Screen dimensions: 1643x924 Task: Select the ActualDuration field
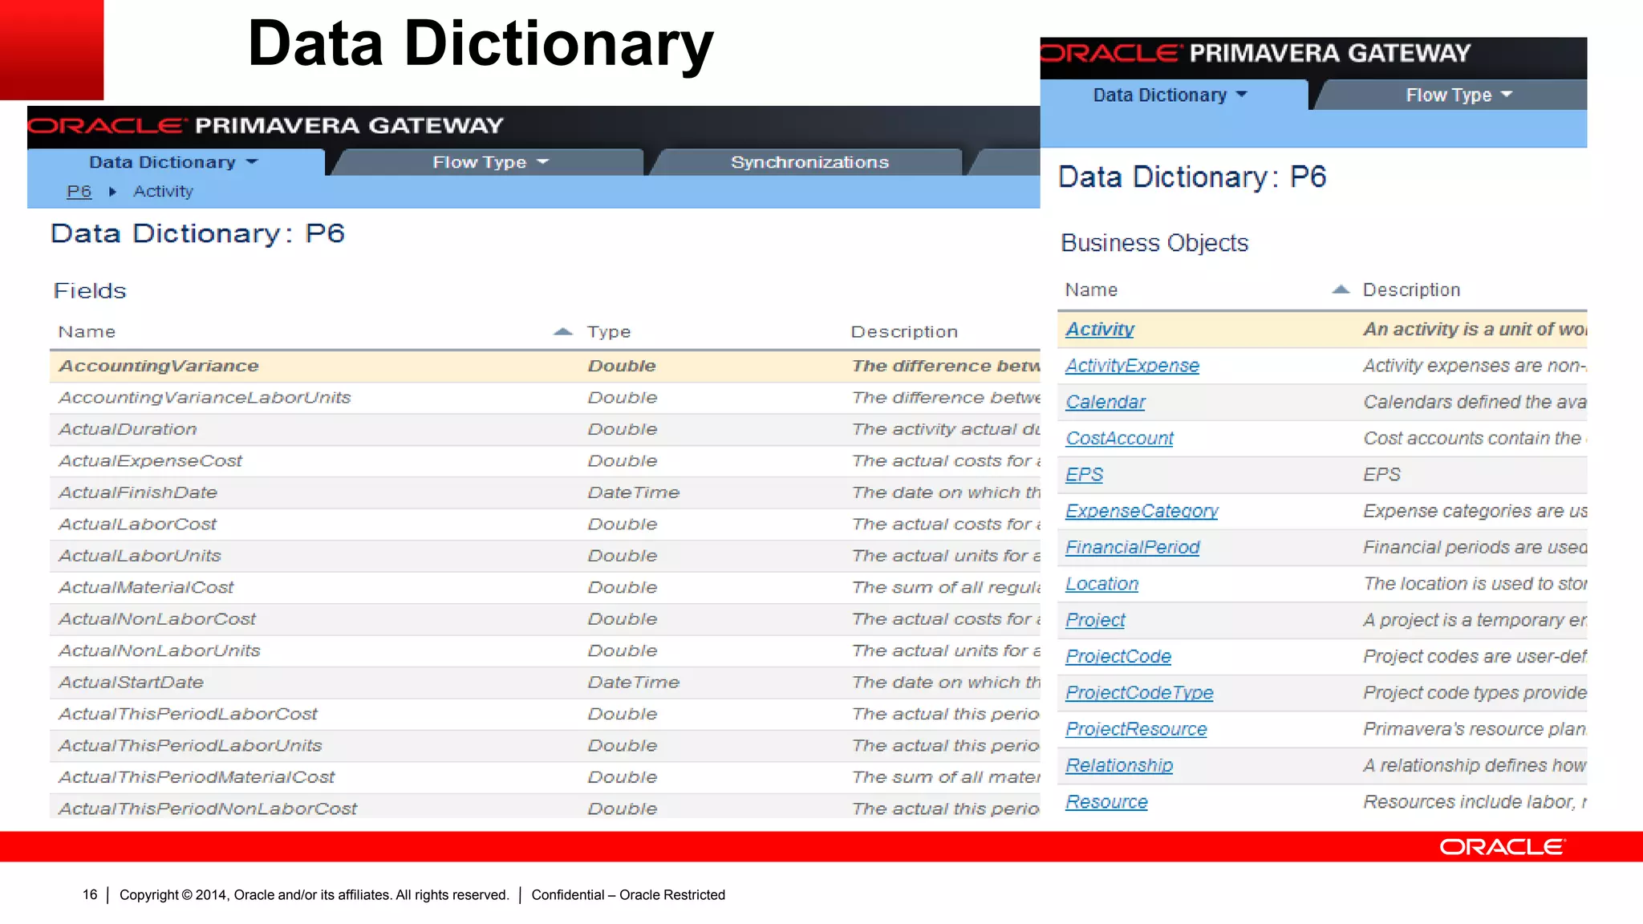pos(128,429)
